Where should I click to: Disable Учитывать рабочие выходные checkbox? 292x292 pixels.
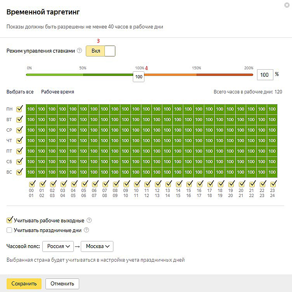[x=10, y=220]
